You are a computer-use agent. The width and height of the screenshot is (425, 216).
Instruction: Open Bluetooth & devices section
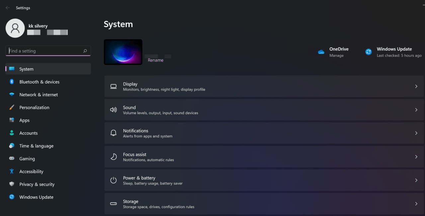tap(48, 82)
